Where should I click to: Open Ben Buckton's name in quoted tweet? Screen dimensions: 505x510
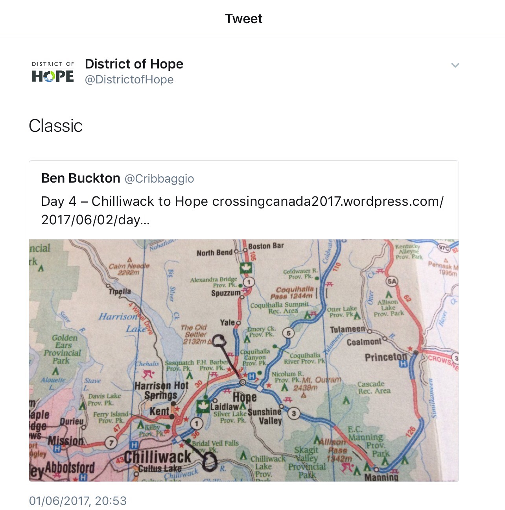[x=81, y=178]
